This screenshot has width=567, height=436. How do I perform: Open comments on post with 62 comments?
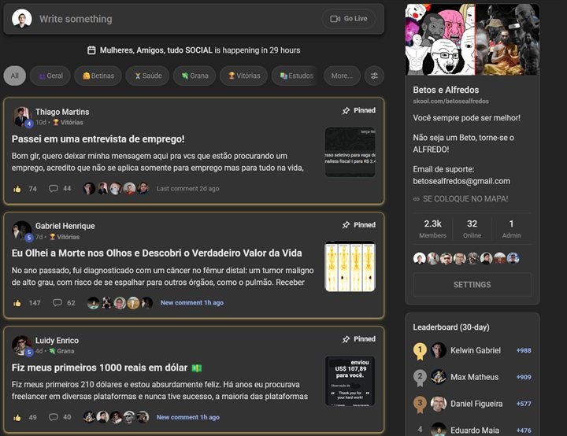click(64, 302)
